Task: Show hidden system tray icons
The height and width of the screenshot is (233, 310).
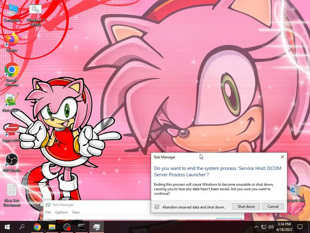Action: coord(256,227)
